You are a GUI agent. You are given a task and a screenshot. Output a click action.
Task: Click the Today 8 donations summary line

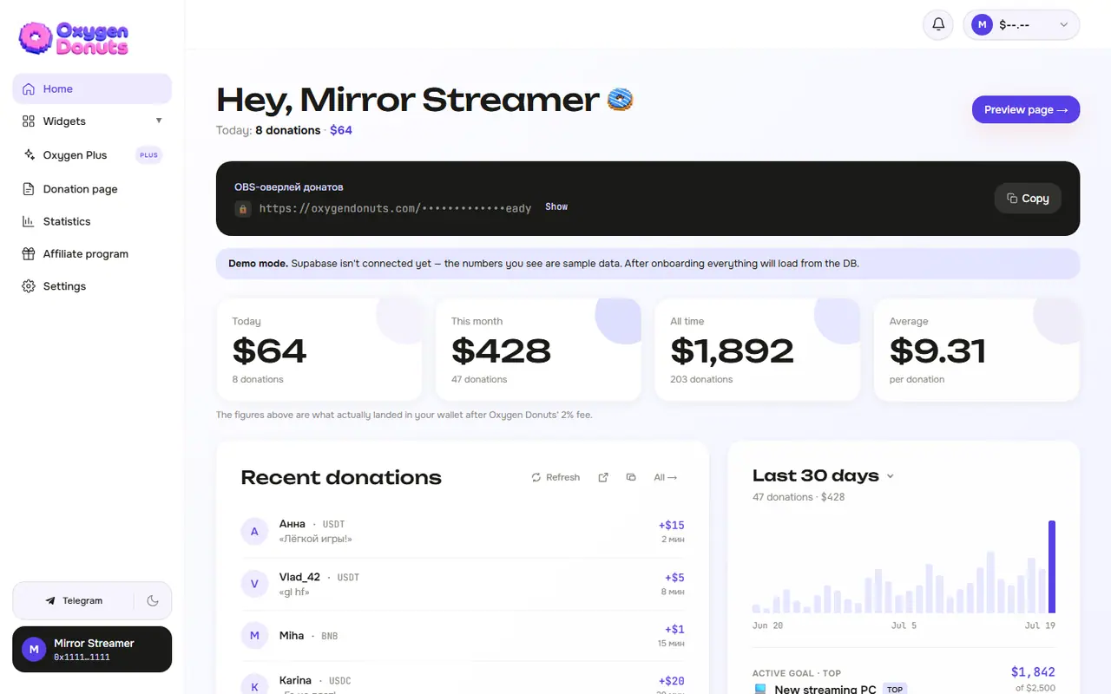tap(284, 130)
